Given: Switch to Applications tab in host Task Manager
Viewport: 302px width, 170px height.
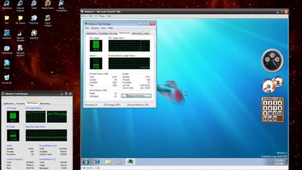Looking at the screenshot, I should click(9, 103).
